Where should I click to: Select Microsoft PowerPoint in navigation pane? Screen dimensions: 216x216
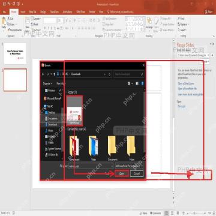52,98
